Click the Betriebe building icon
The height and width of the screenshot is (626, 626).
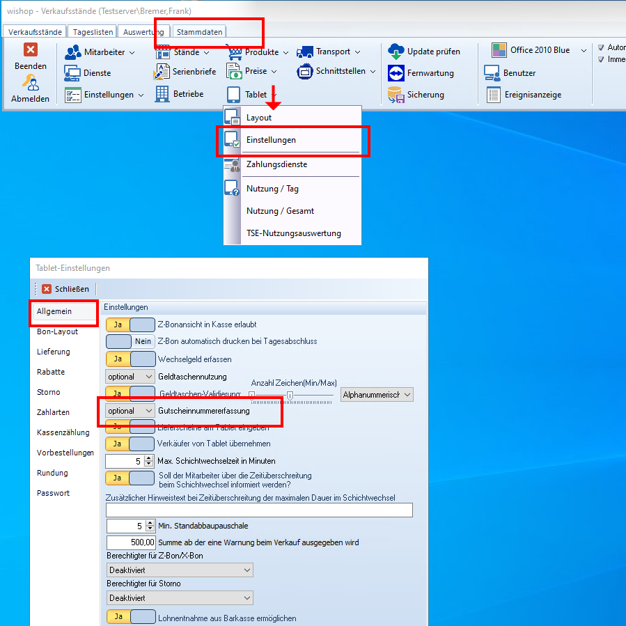(162, 93)
